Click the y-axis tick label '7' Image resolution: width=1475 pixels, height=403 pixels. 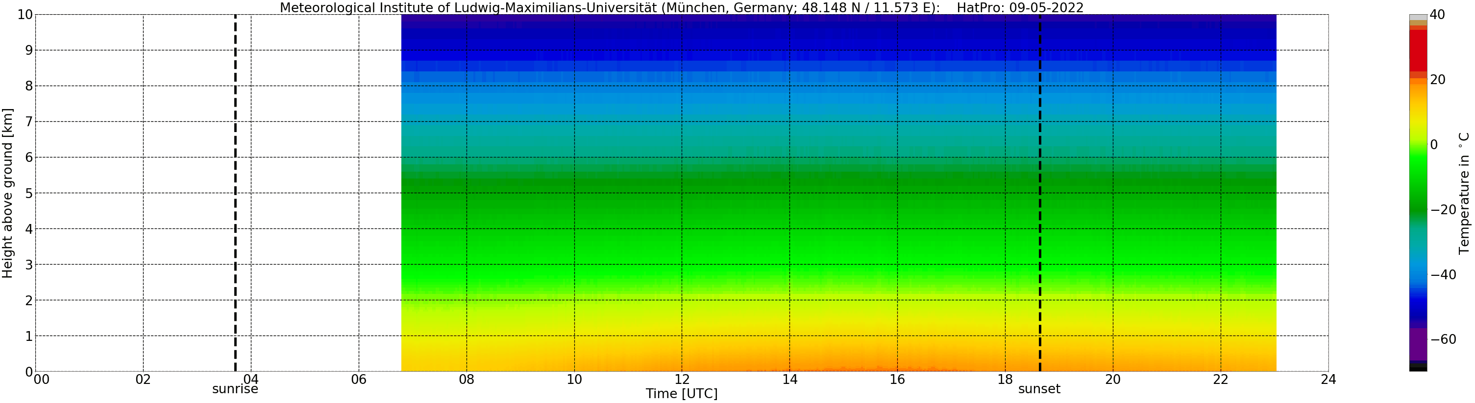pos(28,122)
